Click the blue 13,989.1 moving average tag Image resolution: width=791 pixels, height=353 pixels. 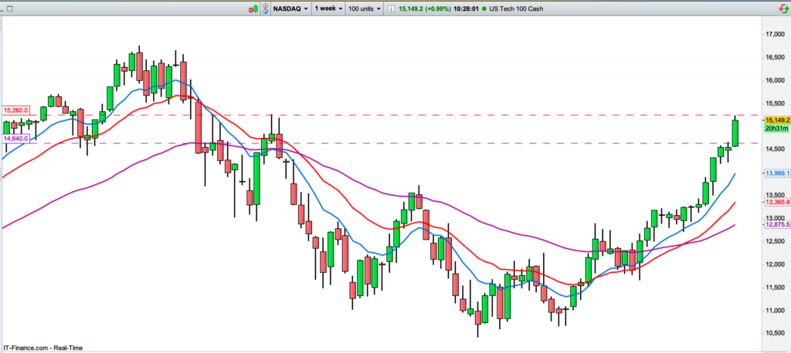point(776,174)
